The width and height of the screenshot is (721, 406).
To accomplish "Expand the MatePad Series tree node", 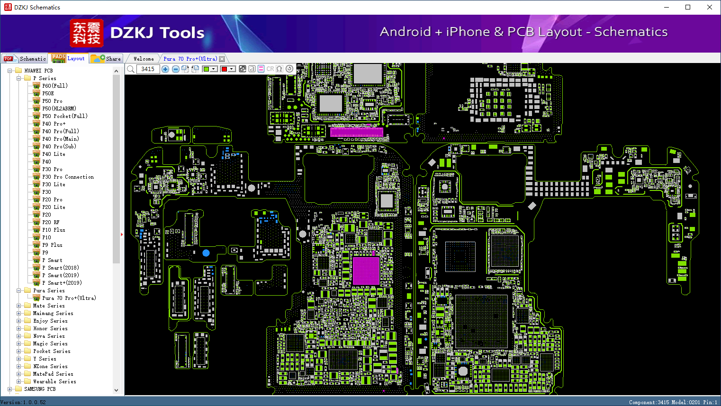I will tap(18, 374).
